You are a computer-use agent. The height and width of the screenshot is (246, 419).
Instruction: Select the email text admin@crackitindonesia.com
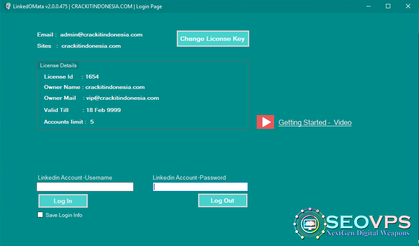pyautogui.click(x=101, y=35)
